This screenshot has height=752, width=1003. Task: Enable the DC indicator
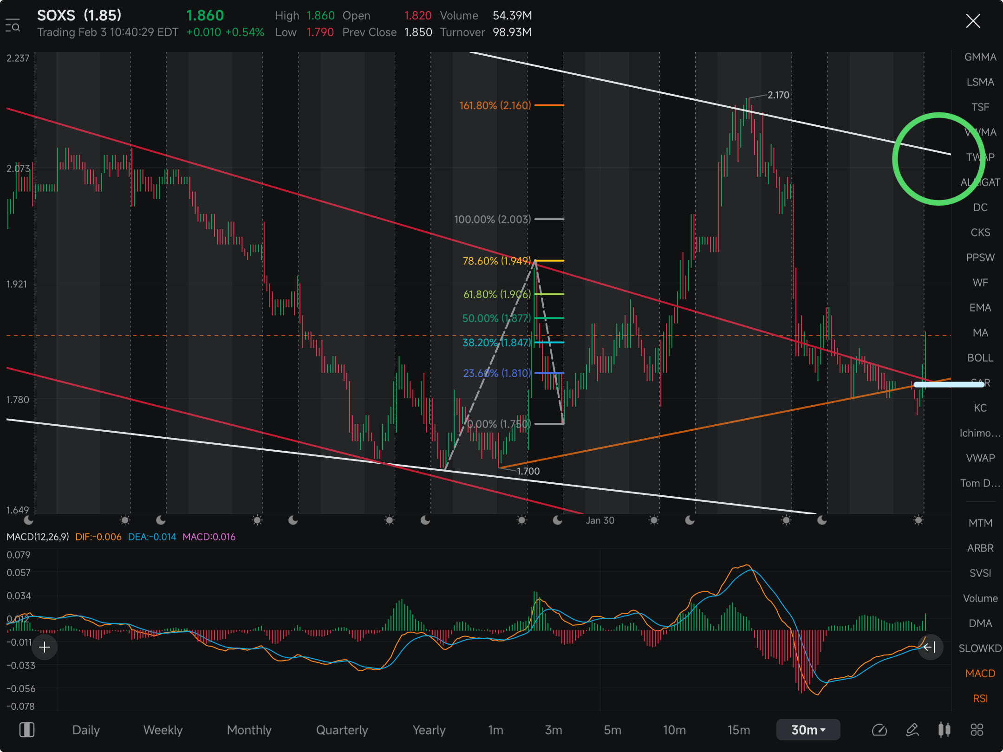point(980,207)
